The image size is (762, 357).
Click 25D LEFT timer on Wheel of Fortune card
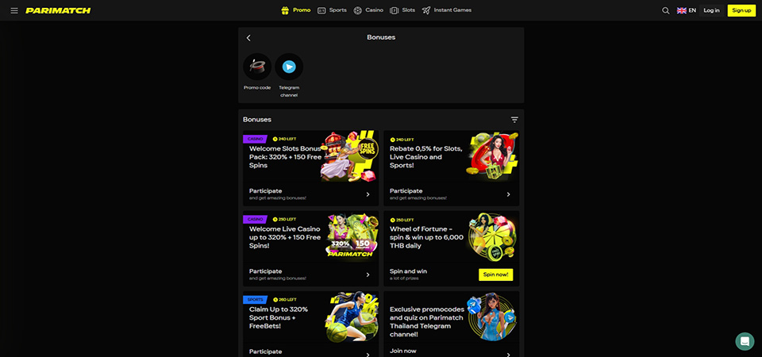click(x=402, y=220)
